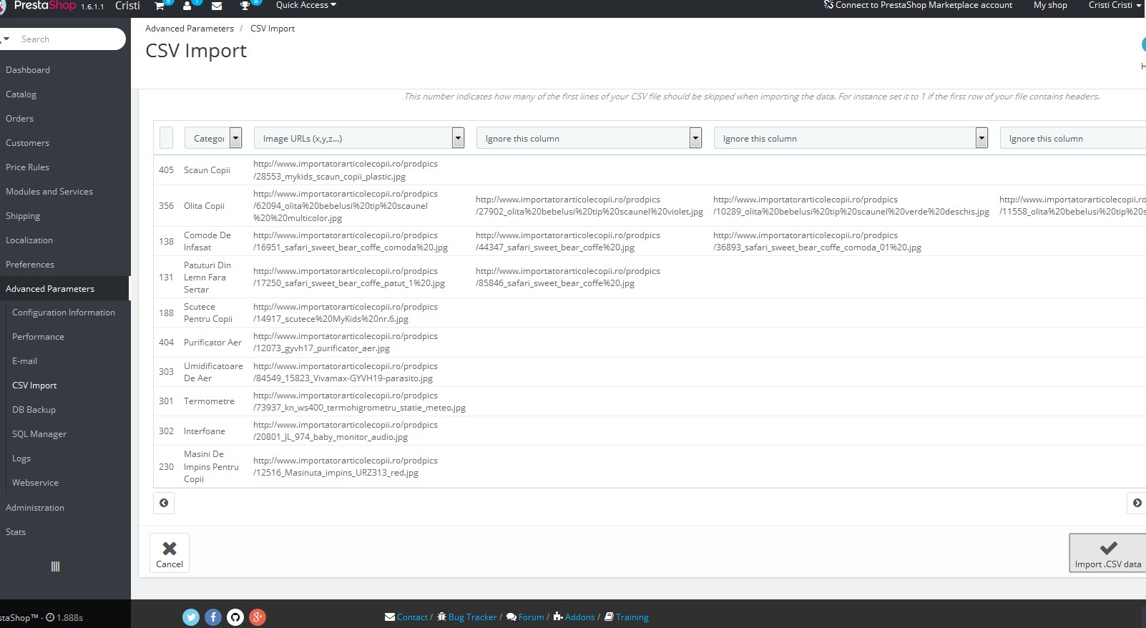Open the My shop link

1050,5
